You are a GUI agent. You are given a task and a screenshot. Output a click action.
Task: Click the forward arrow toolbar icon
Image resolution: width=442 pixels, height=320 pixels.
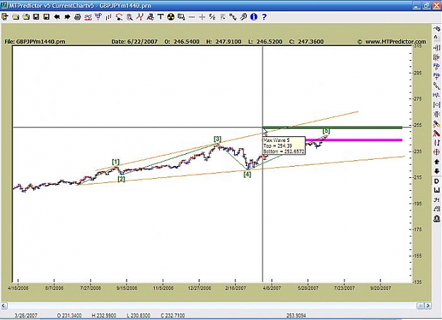(67, 17)
